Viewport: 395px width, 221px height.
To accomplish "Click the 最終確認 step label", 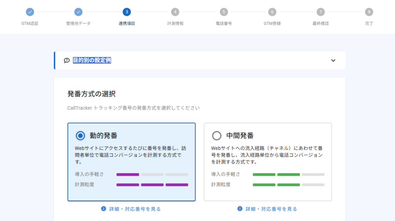I will 321,24.
